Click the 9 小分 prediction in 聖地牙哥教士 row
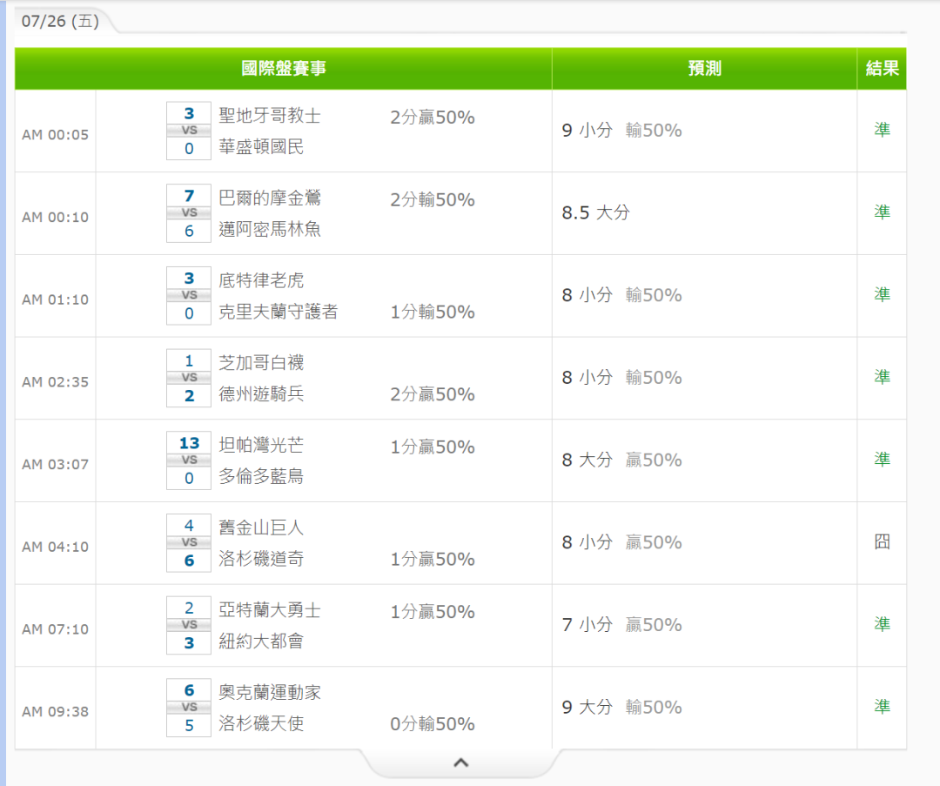Screen dimensions: 940x786 (587, 130)
